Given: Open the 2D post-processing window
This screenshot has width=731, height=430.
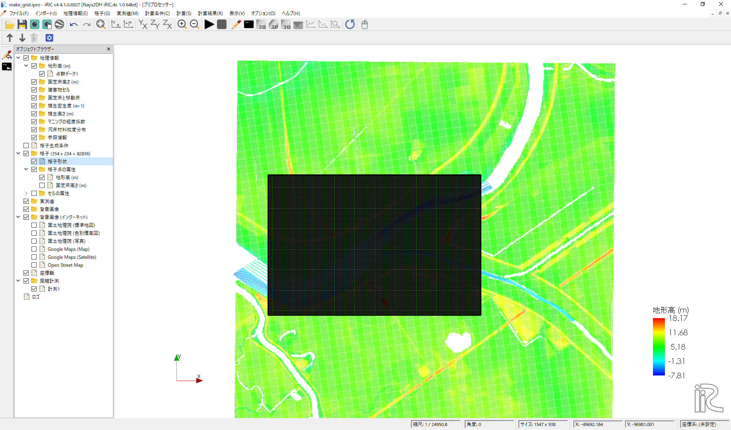Looking at the screenshot, I should pyautogui.click(x=262, y=25).
